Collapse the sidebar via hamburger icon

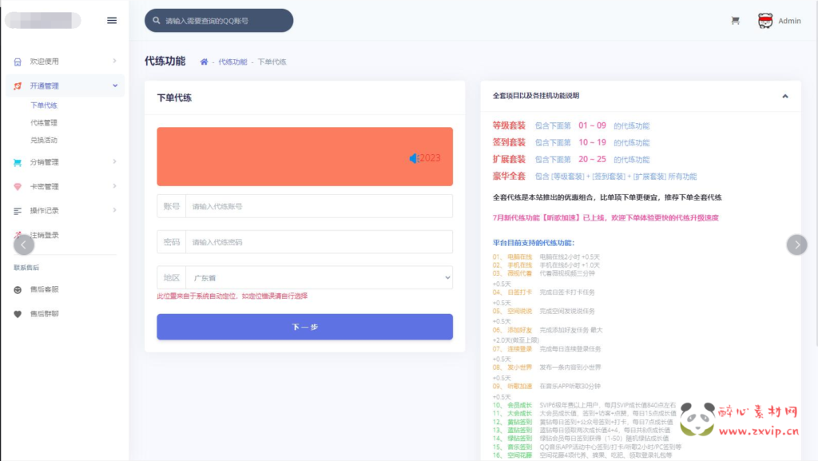111,21
